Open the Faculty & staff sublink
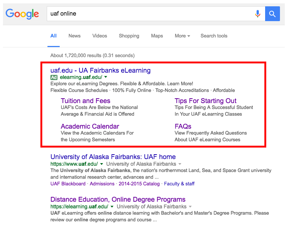Image resolution: width=287 pixels, height=228 pixels. click(179, 184)
